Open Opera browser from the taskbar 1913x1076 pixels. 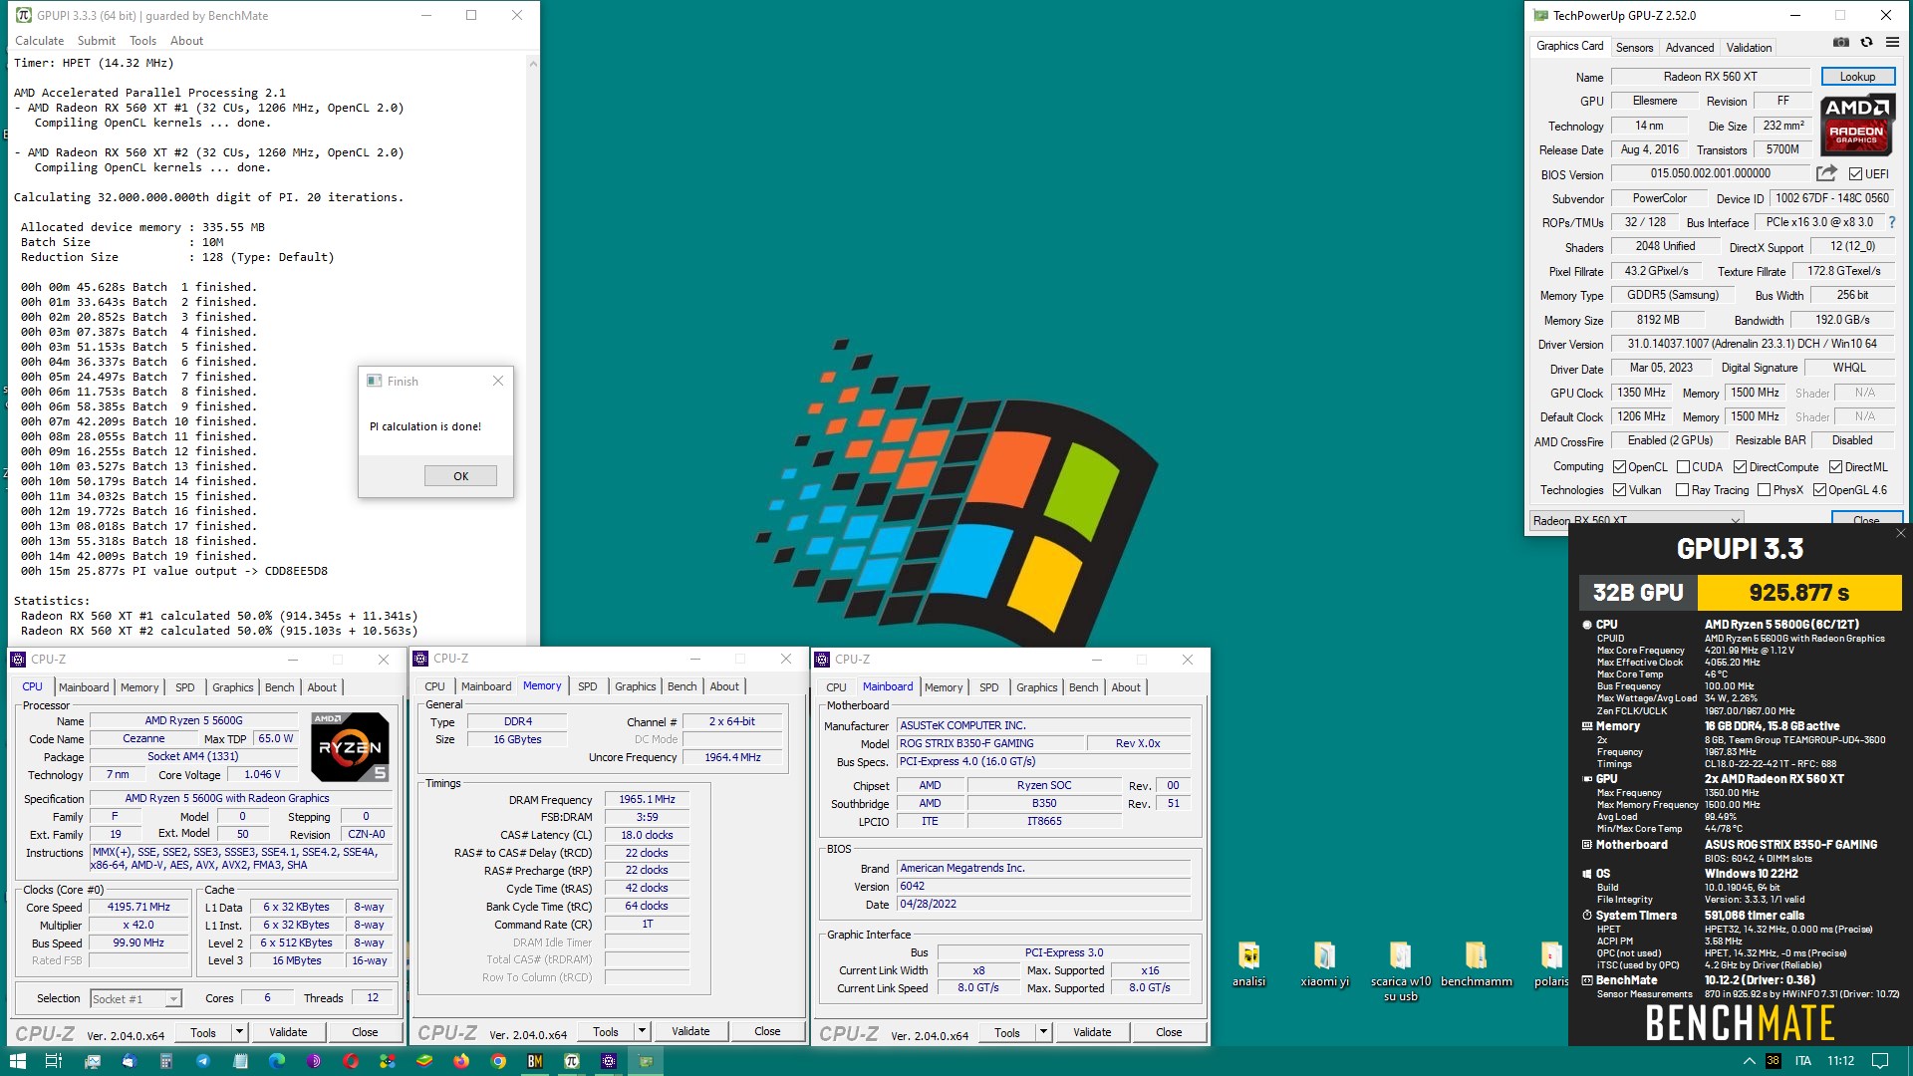click(351, 1061)
